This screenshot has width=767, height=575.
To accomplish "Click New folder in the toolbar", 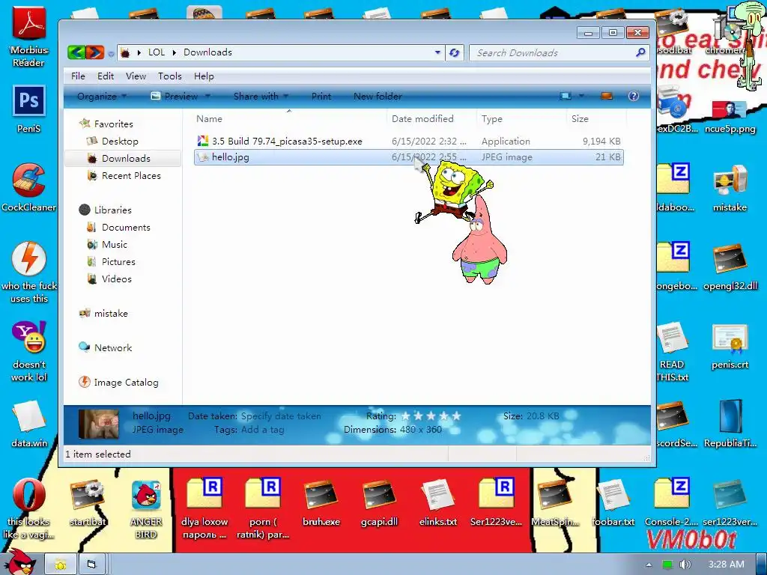I will click(x=378, y=97).
